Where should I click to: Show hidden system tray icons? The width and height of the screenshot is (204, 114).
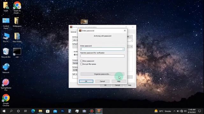[x=174, y=111]
